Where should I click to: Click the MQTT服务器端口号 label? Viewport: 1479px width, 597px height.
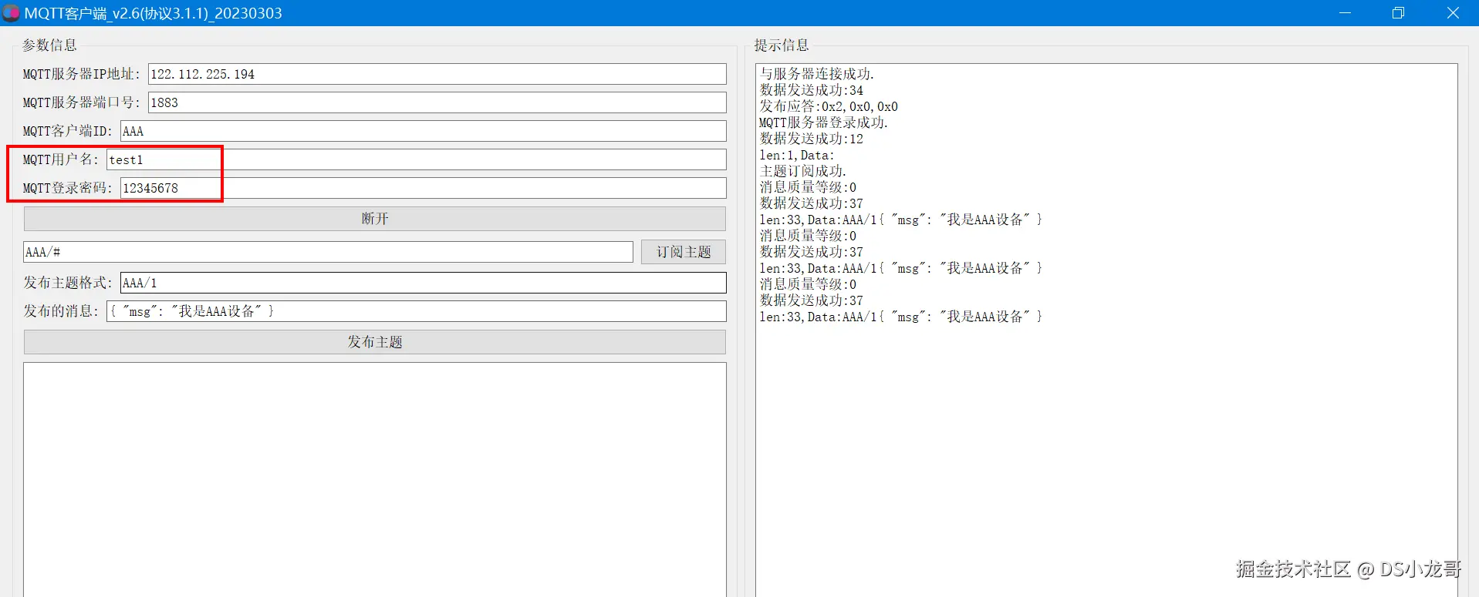(x=82, y=102)
